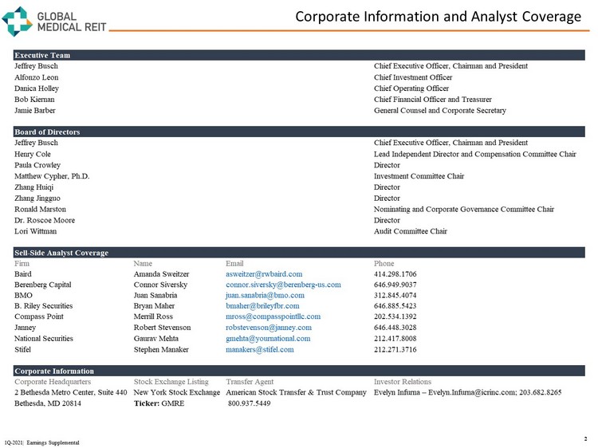
Task: Click phone number 212.271.3716
Action: [x=395, y=350]
